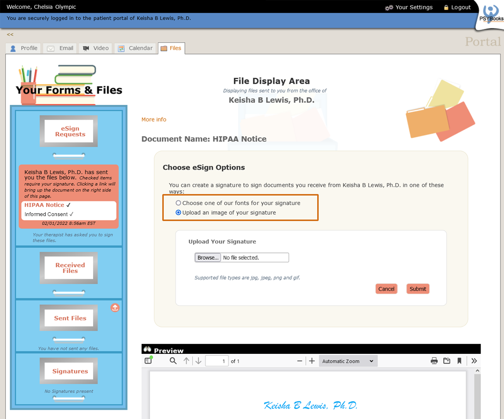Click the binoculars Preview icon

pos(147,349)
